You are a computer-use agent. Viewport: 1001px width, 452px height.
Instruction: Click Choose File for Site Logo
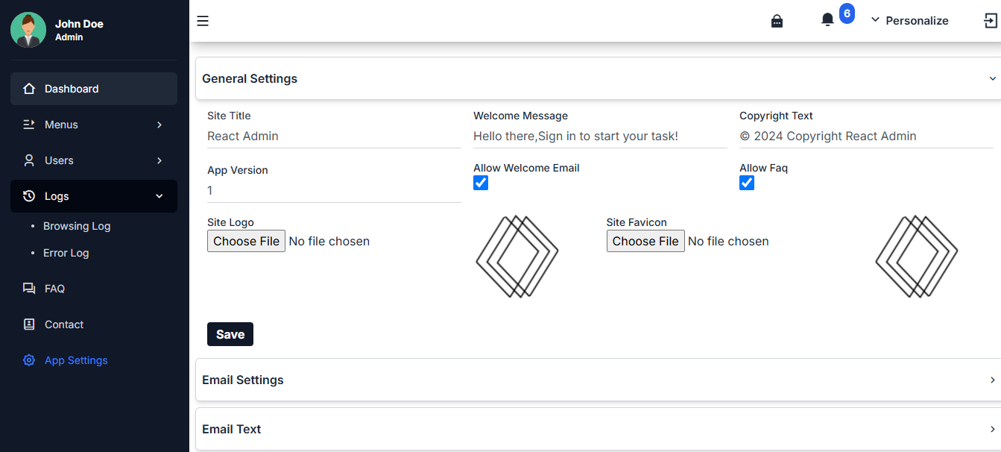tap(246, 241)
